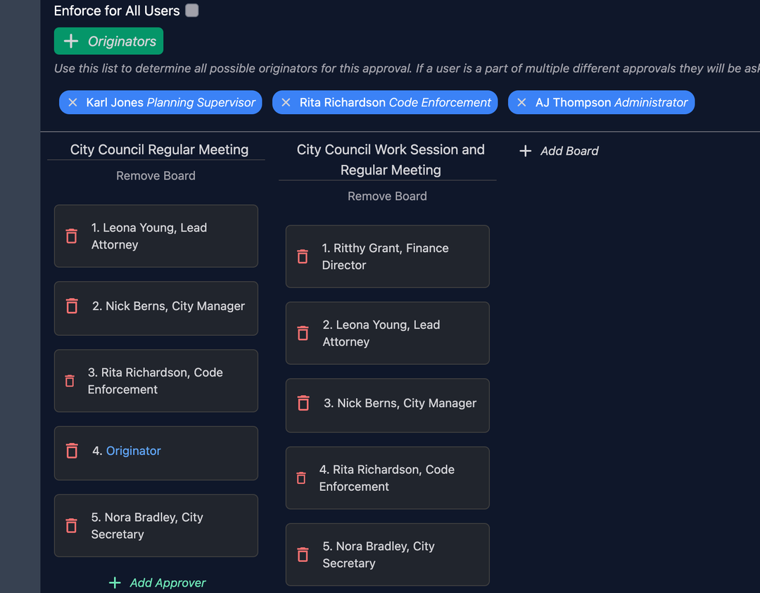The width and height of the screenshot is (760, 593).
Task: Delete Rita Richardson from Work Session board
Action: coord(301,478)
